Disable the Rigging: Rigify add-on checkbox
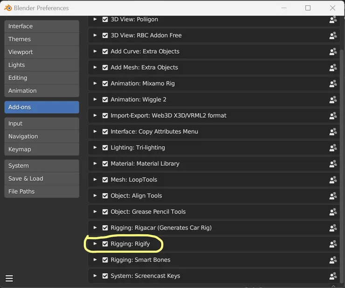 click(105, 244)
